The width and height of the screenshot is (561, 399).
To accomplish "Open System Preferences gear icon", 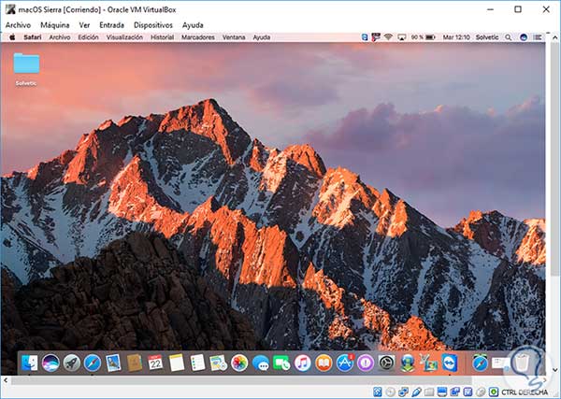I will point(387,363).
